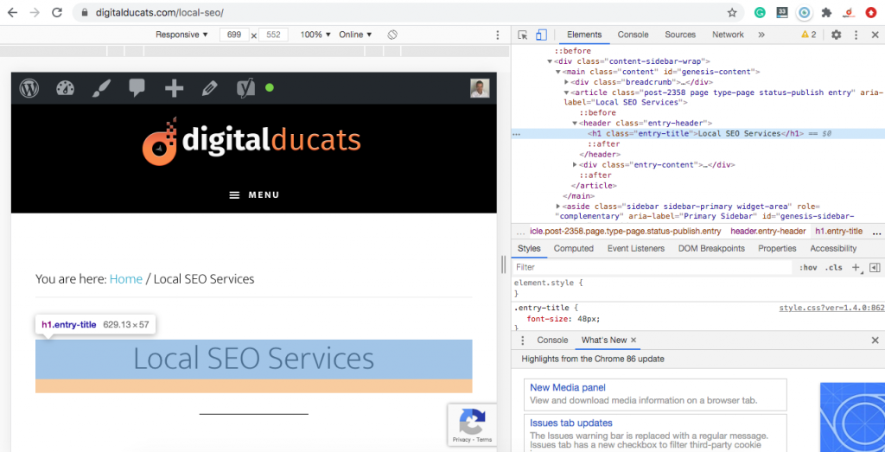Click h1.entry-title in breadcrumb trail
Viewport: 885px width, 452px height.
click(x=838, y=232)
